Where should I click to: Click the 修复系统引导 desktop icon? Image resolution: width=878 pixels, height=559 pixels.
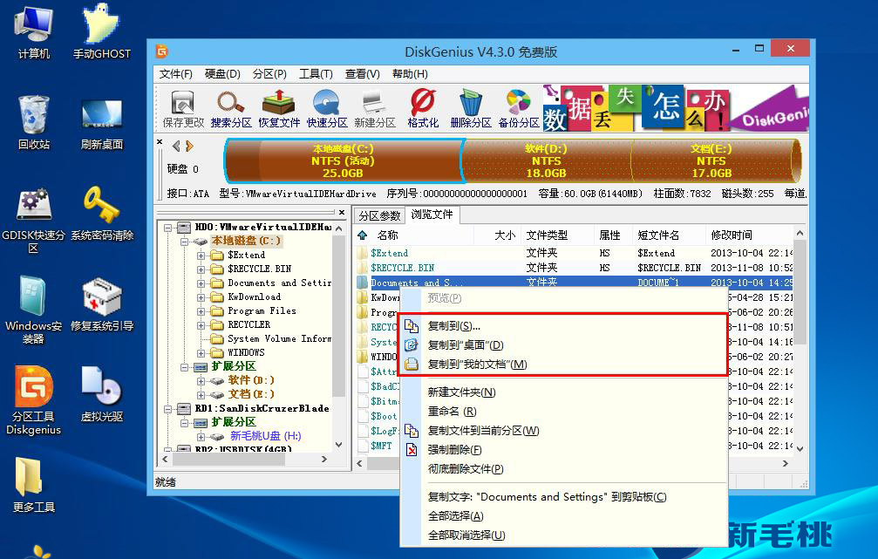tap(101, 304)
